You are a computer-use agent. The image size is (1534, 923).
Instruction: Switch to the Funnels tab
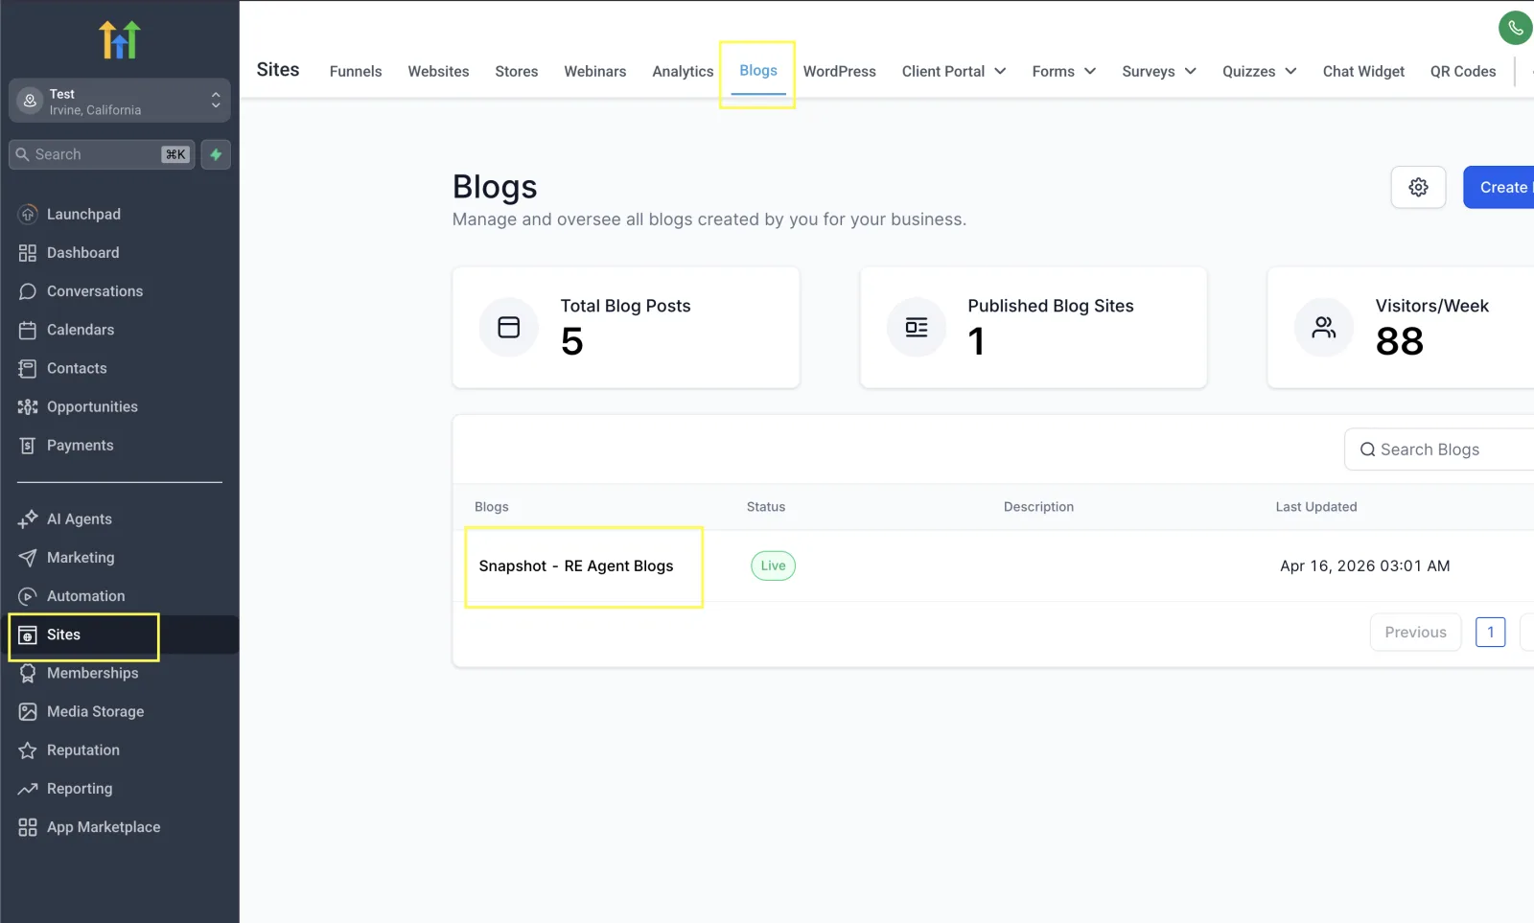(x=356, y=71)
